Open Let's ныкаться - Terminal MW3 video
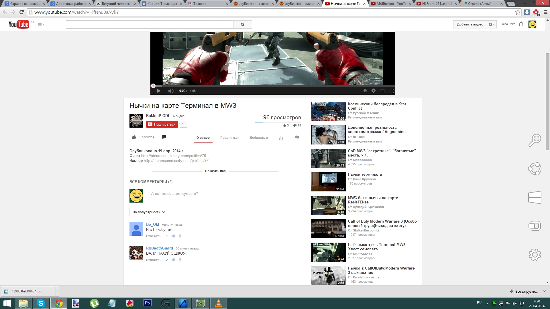 377,247
